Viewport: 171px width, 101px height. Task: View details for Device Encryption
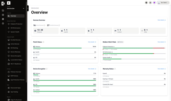tap(92, 69)
